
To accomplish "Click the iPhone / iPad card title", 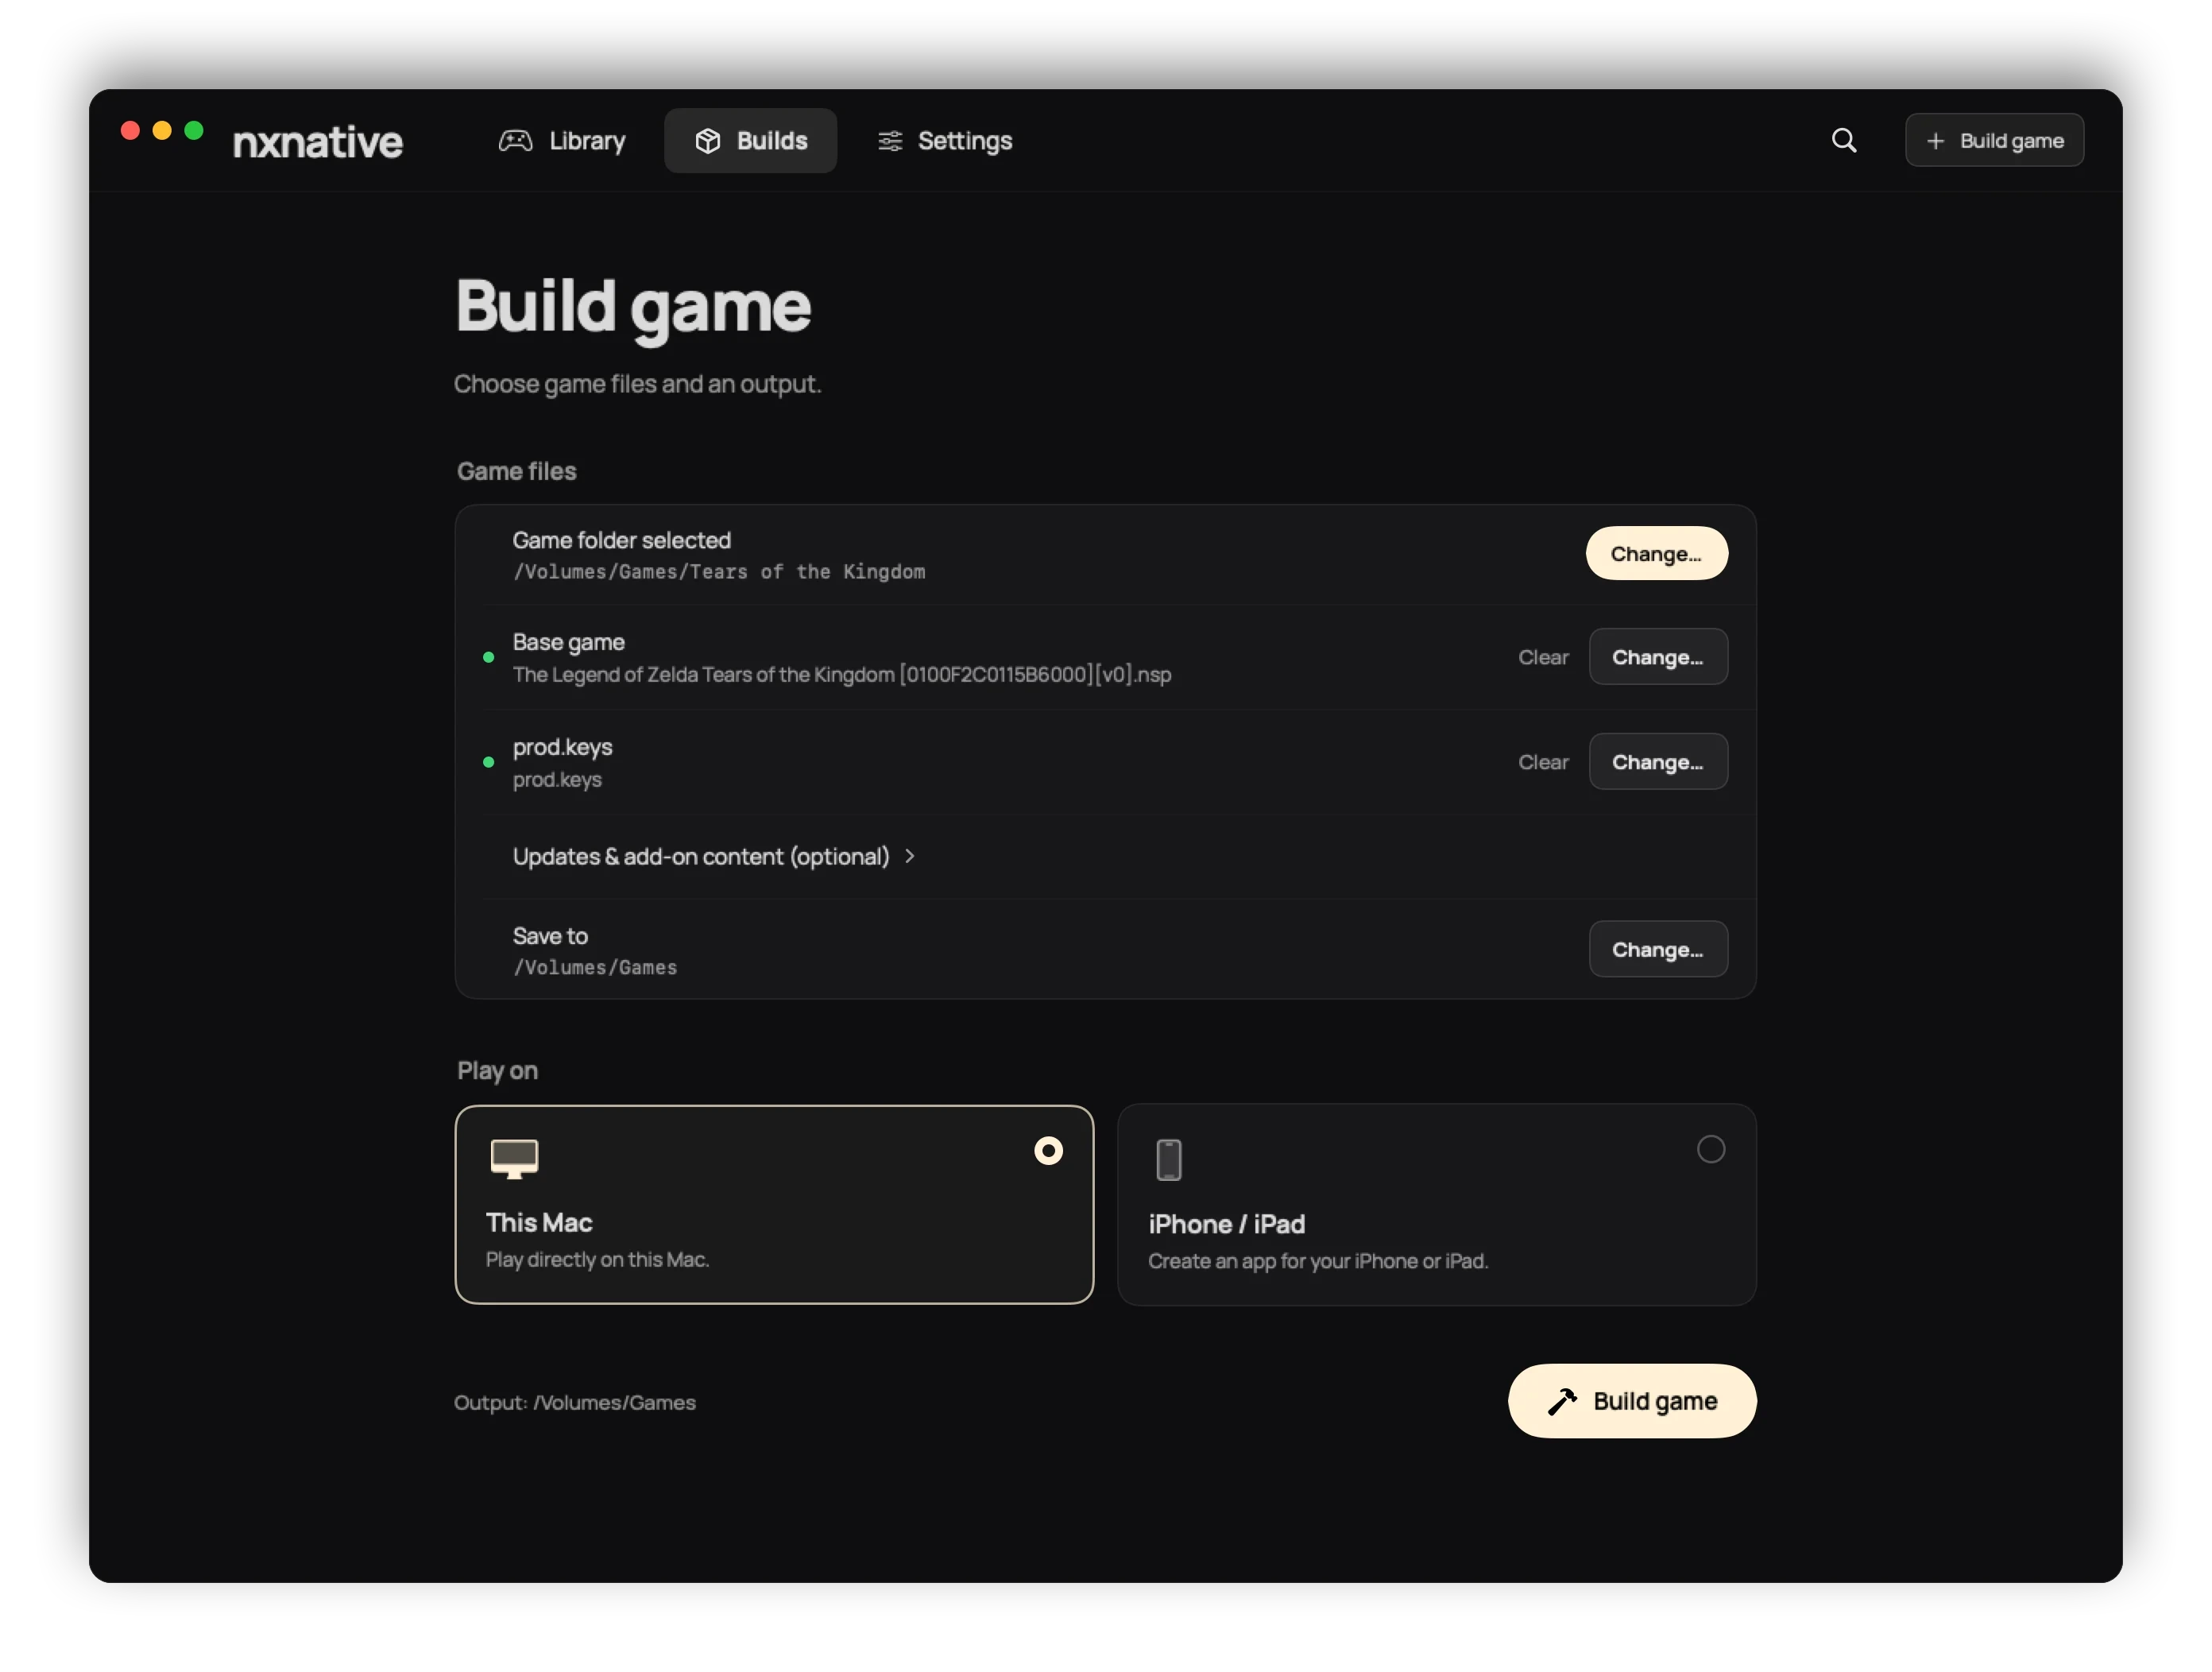I will pos(1226,1224).
